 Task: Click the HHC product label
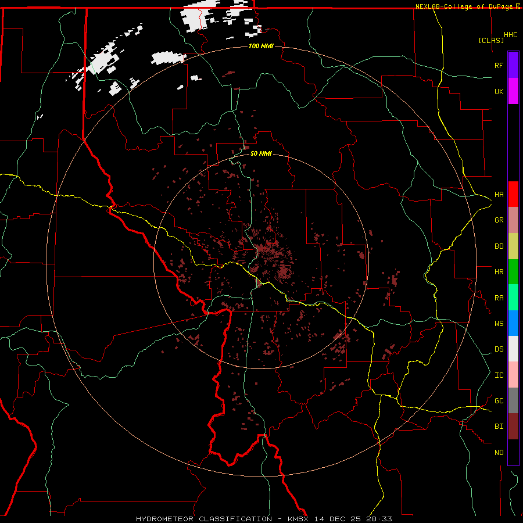click(x=510, y=35)
